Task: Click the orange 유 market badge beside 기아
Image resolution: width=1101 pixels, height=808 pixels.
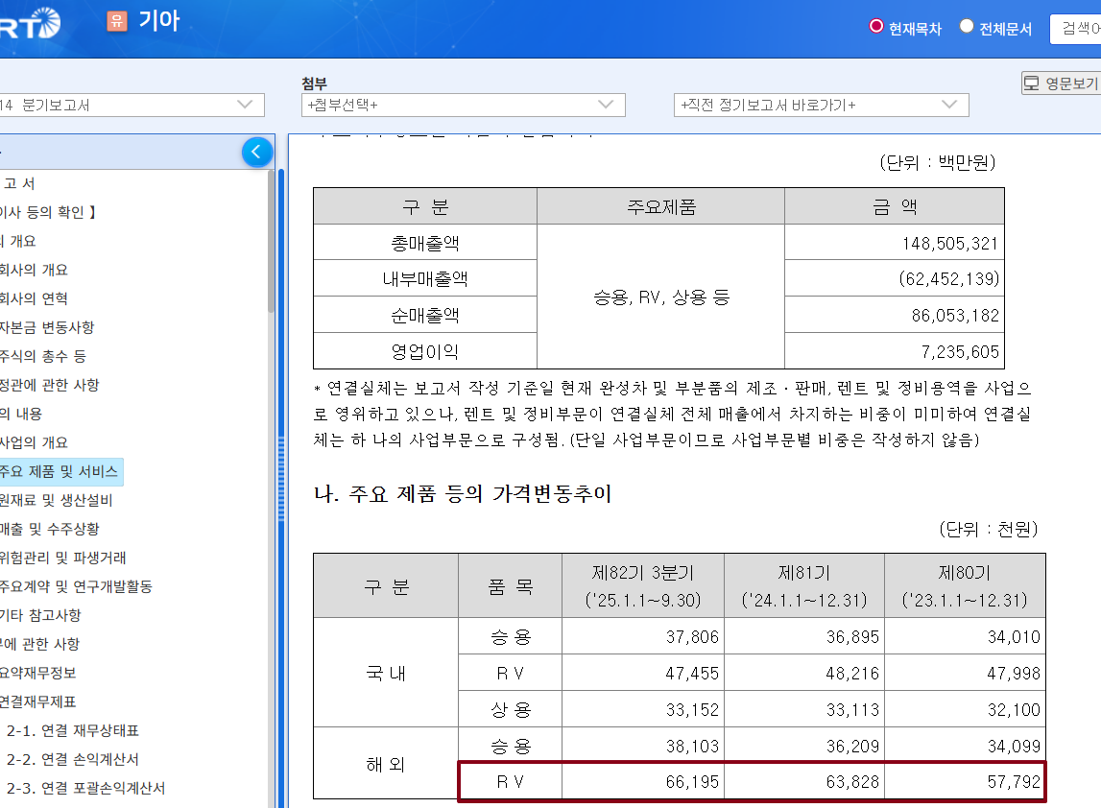Action: [x=116, y=21]
